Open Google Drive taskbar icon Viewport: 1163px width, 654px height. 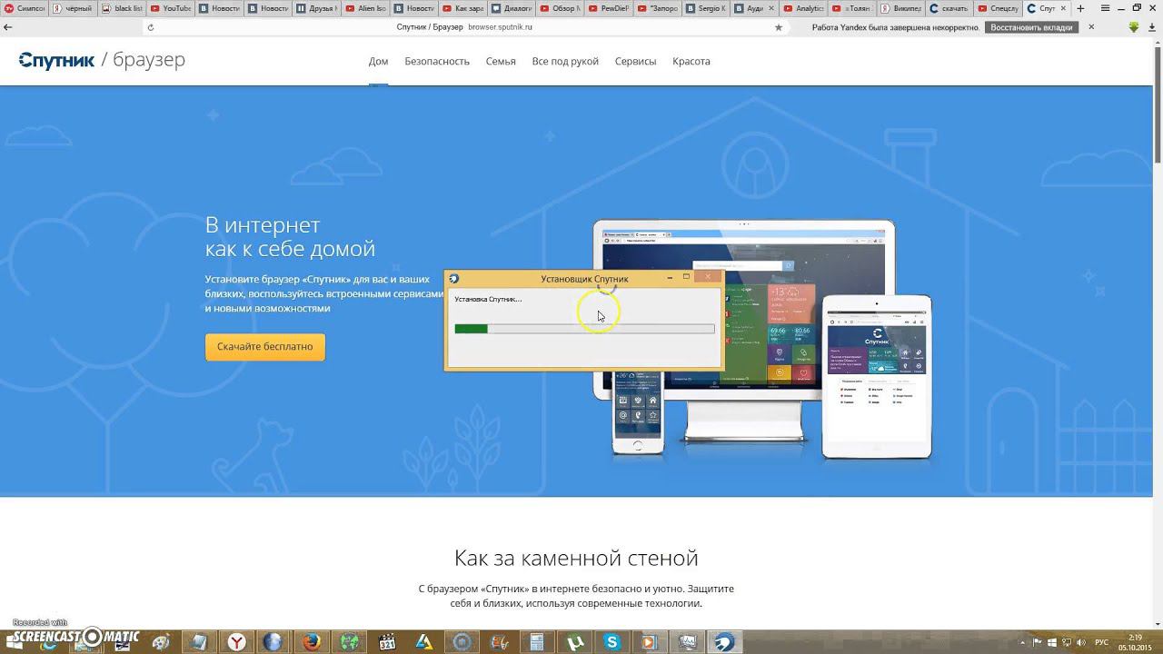pyautogui.click(x=423, y=642)
